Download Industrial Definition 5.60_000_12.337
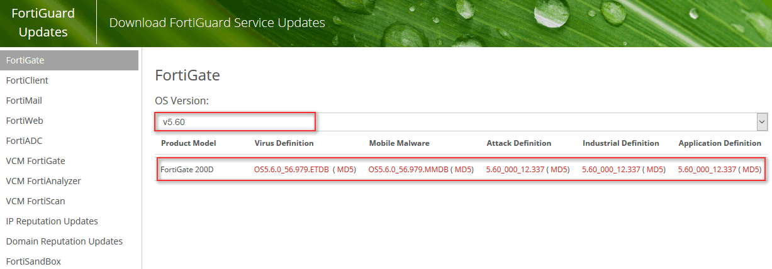This screenshot has height=269, width=772. (x=611, y=170)
